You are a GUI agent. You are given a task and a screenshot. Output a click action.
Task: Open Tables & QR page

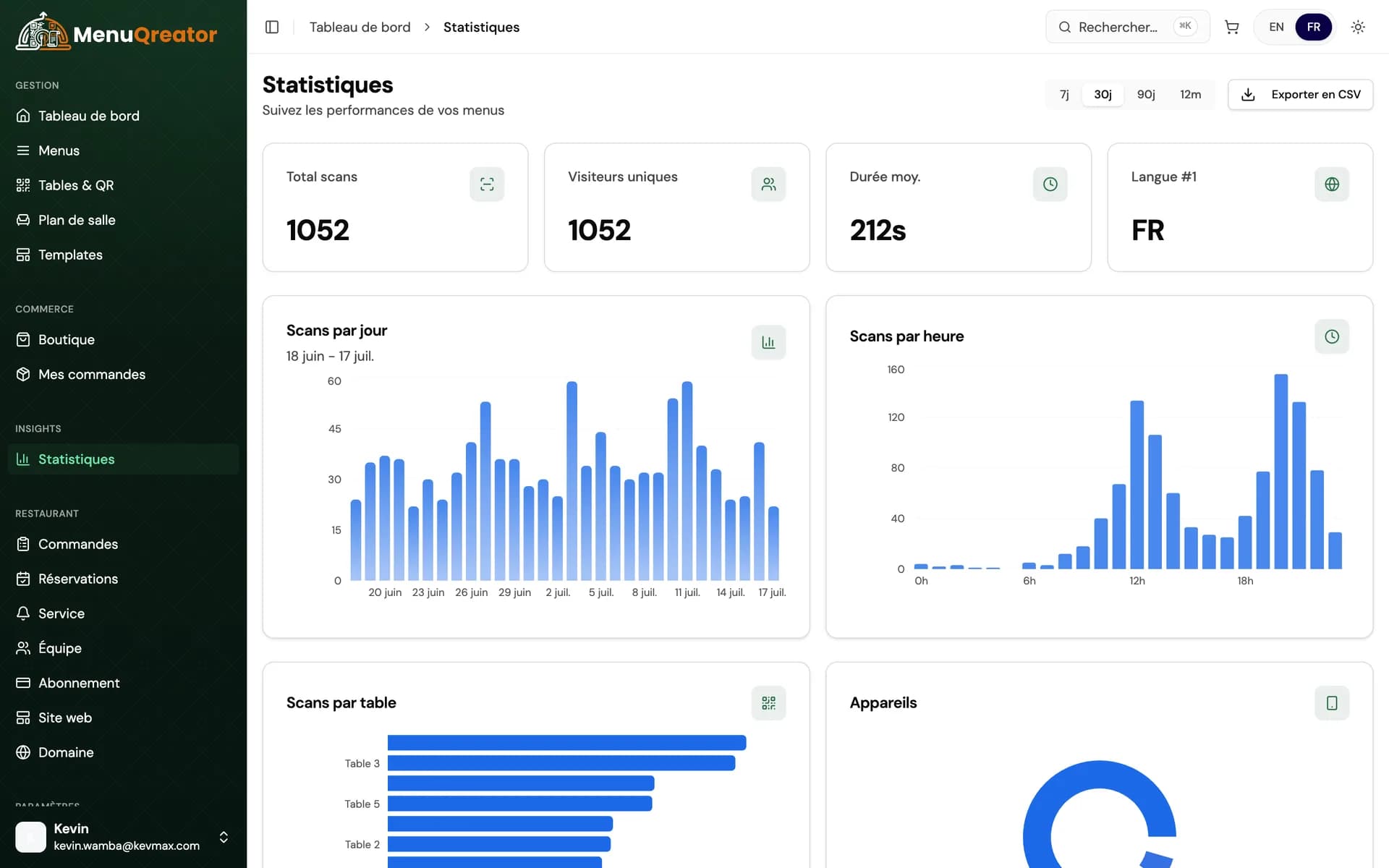pyautogui.click(x=123, y=185)
